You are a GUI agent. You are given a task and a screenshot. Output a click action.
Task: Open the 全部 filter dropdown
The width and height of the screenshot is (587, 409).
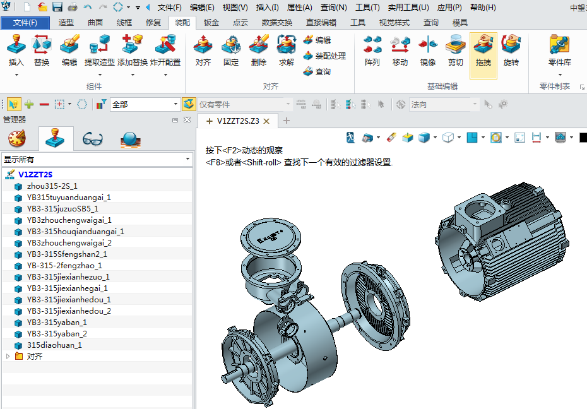(145, 105)
